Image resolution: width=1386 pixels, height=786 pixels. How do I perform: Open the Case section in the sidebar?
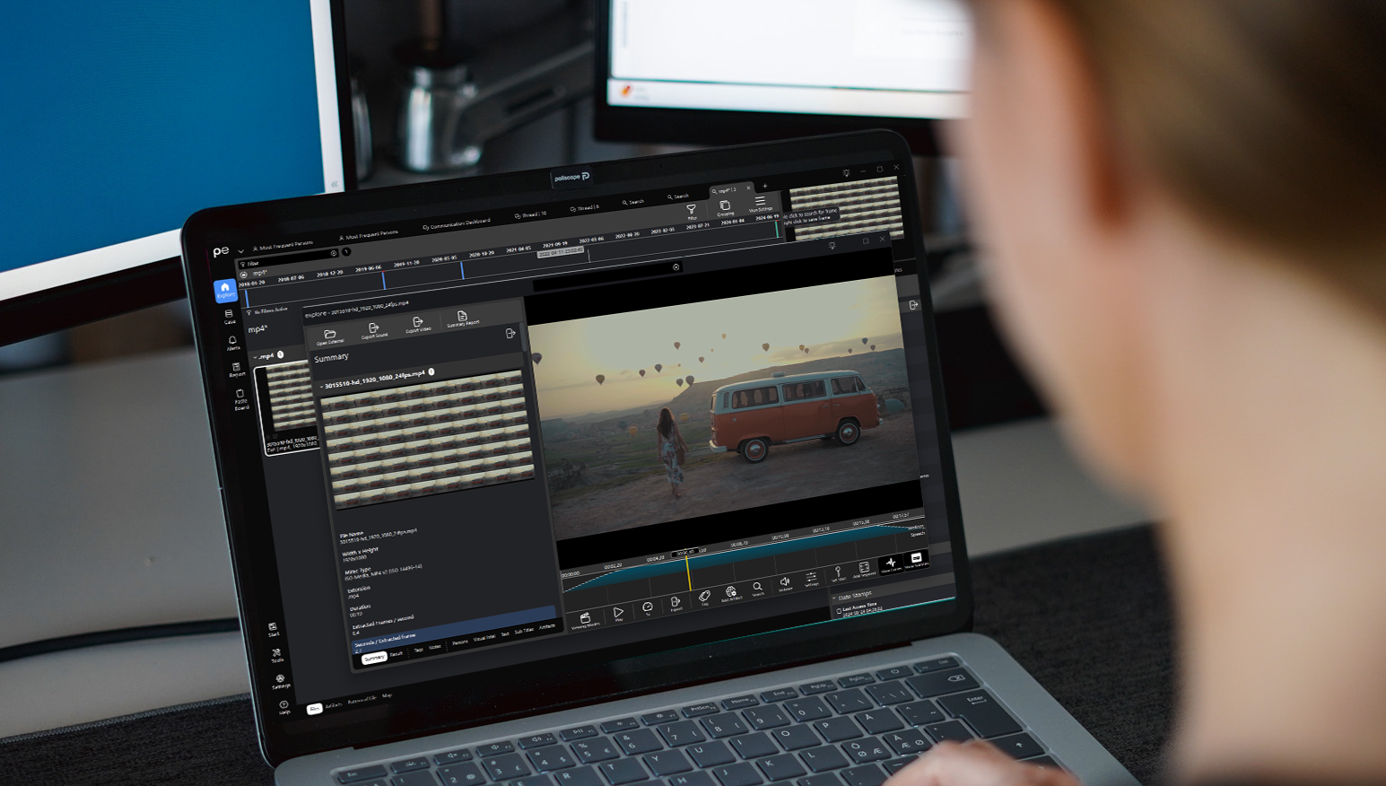230,317
